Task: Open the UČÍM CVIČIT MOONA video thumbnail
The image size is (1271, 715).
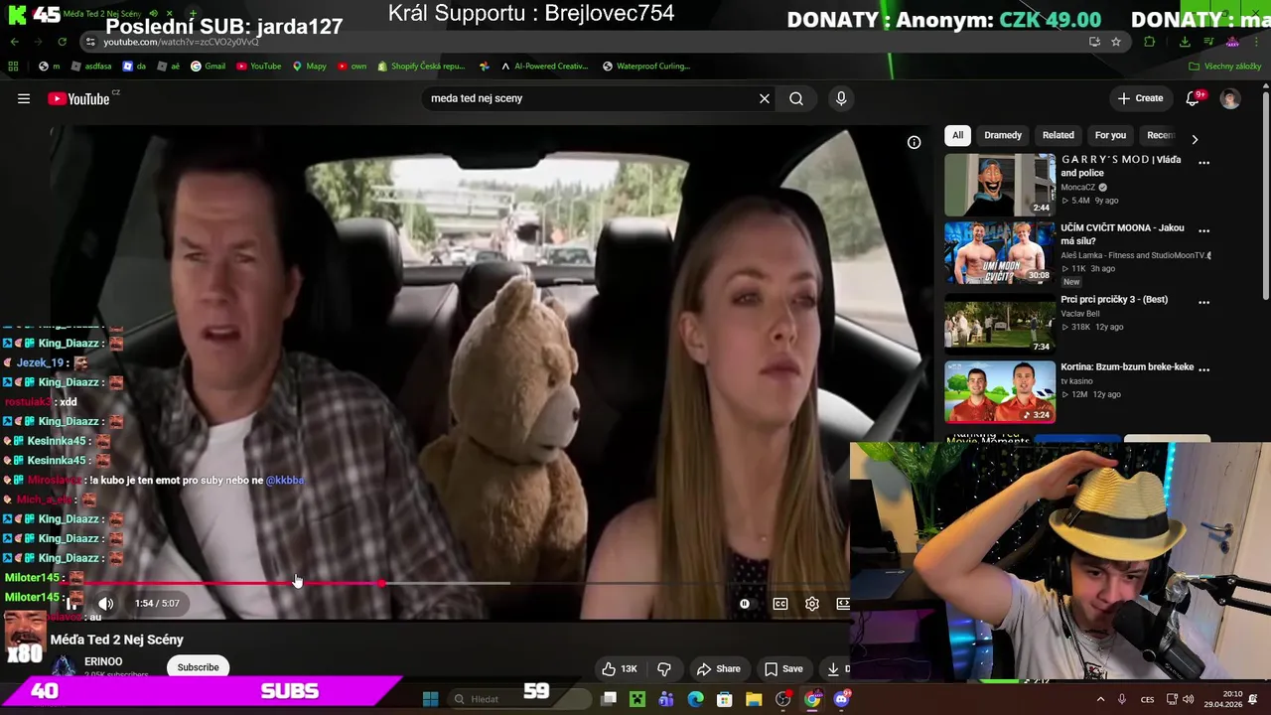Action: 1000,252
